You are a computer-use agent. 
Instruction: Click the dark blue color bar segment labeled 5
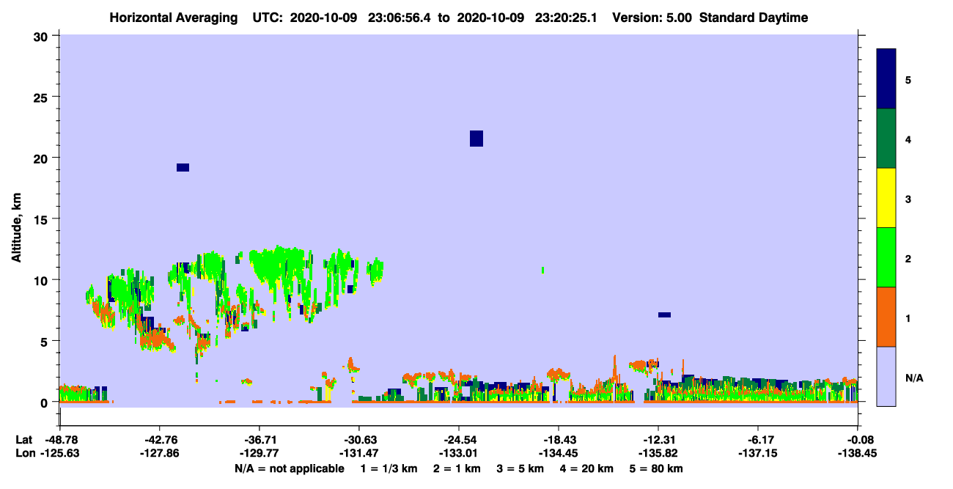886,79
